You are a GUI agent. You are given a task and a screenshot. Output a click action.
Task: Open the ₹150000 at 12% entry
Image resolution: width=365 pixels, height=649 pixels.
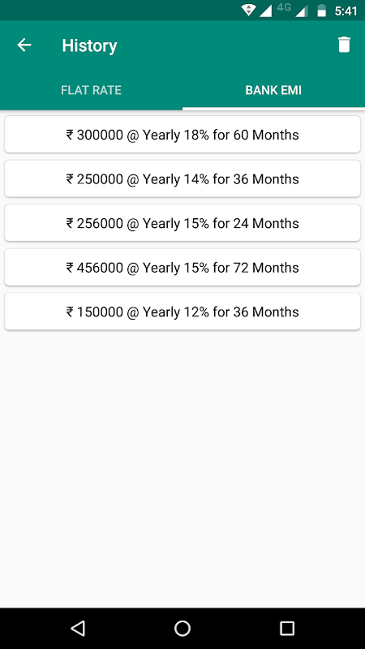coord(182,311)
